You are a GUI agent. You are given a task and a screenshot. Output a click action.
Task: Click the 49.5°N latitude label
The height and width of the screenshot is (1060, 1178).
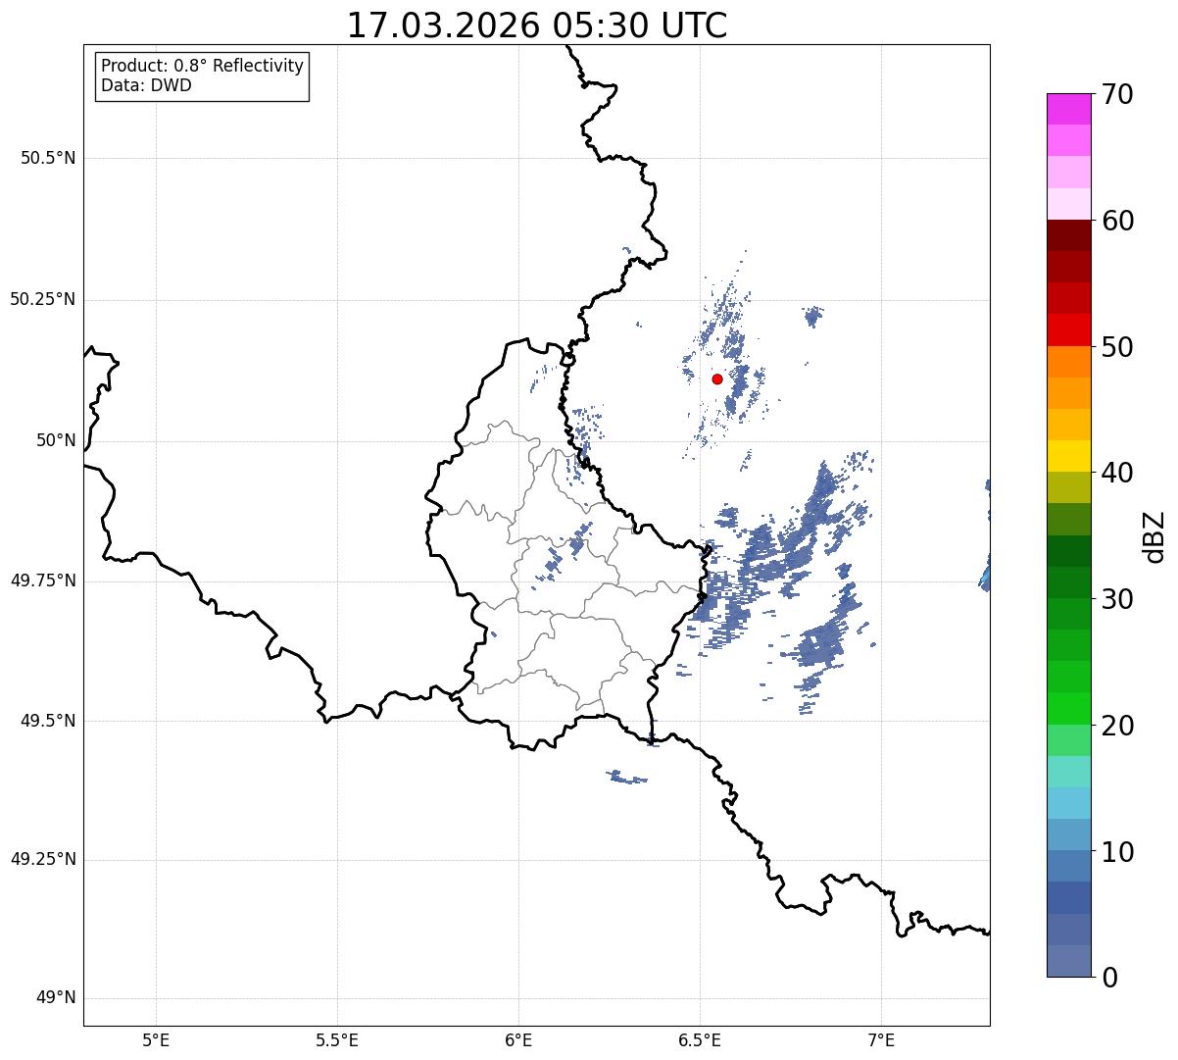(48, 721)
